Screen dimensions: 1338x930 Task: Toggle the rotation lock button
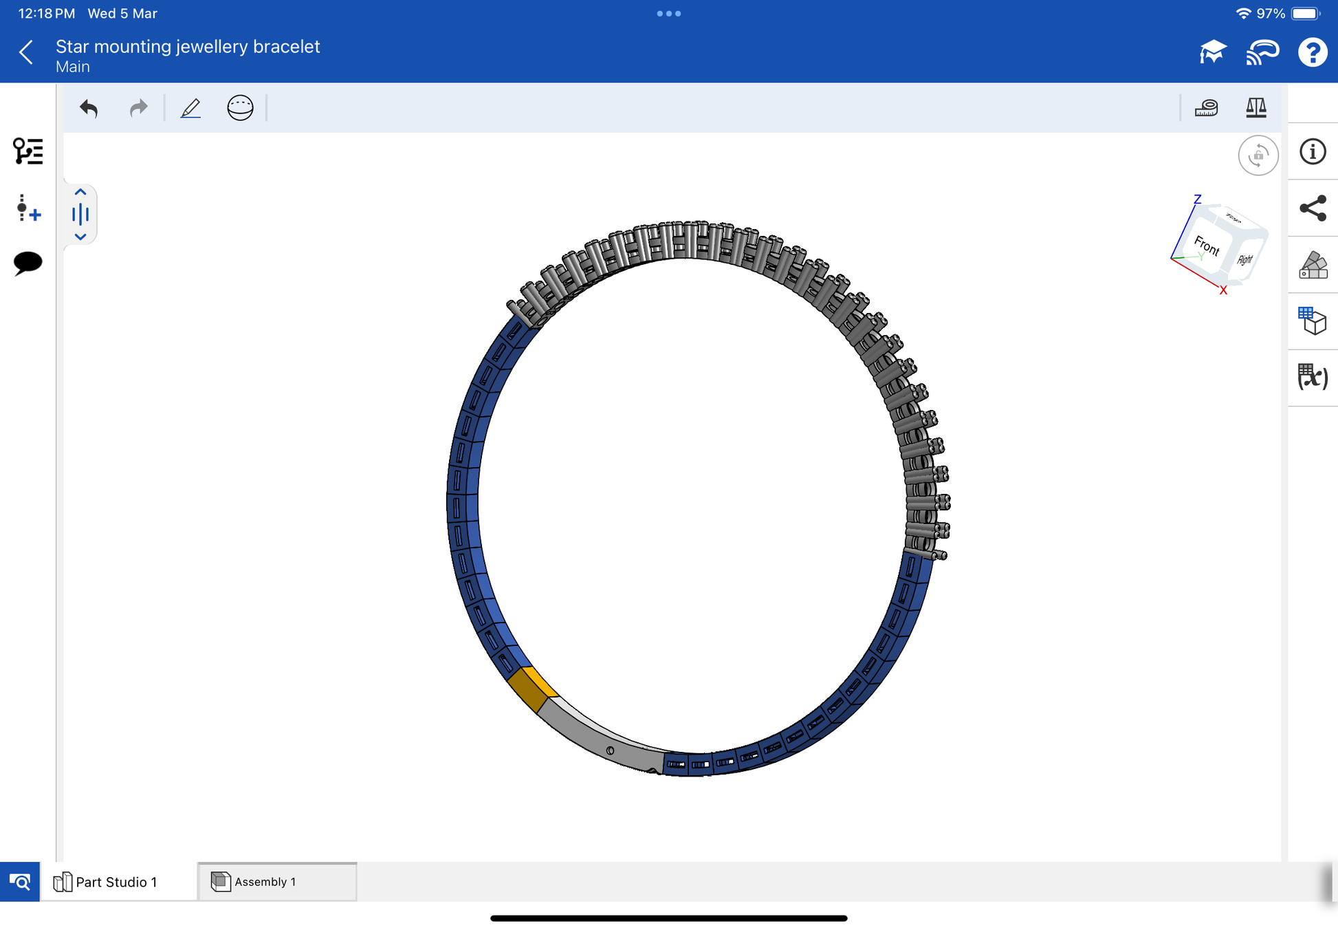pyautogui.click(x=1258, y=155)
